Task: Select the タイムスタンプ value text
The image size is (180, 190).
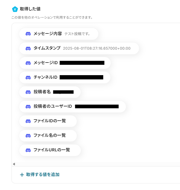Action: 97,49
